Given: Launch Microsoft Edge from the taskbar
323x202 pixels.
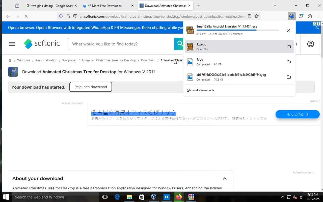Looking at the screenshot, I should (117, 197).
